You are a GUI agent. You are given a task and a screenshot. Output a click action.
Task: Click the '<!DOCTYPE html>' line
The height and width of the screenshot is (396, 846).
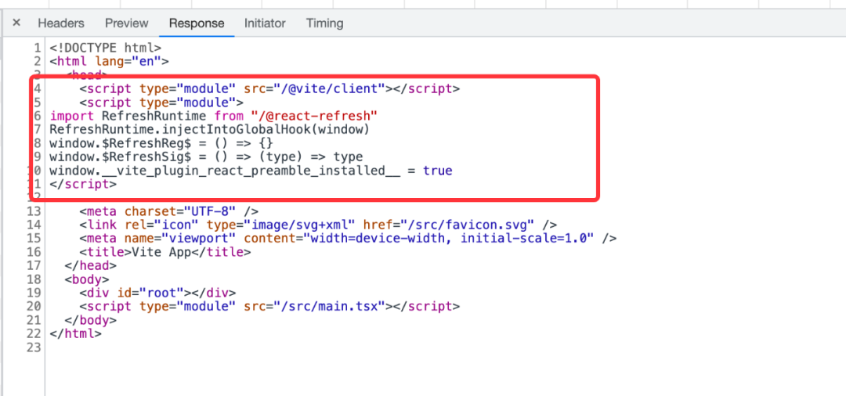pos(105,48)
